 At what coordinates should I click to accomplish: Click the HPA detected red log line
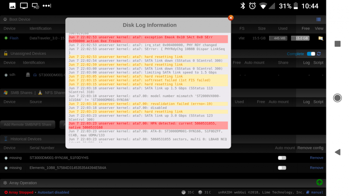click(x=148, y=125)
